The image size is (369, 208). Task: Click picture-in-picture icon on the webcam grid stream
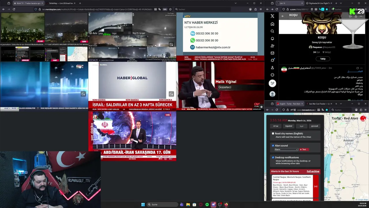coord(171,44)
